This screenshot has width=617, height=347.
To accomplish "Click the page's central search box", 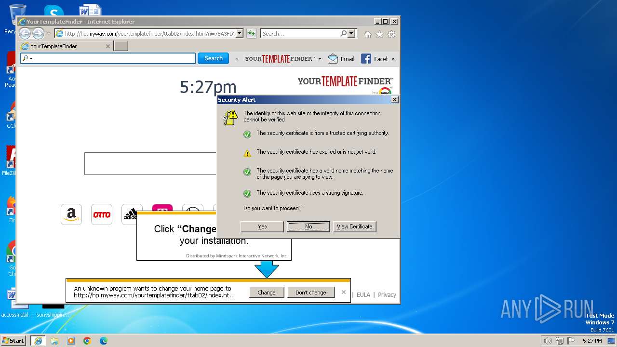I will click(150, 163).
